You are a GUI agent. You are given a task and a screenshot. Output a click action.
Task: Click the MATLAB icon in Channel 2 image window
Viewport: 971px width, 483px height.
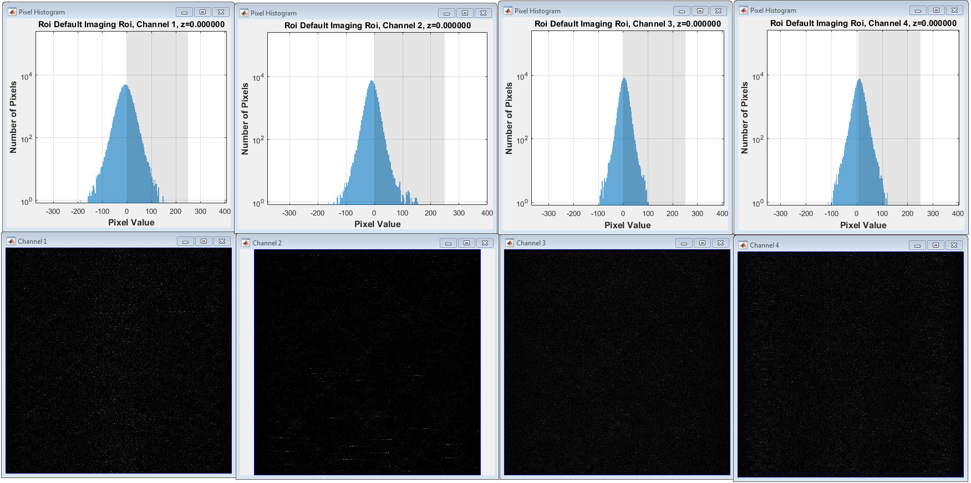246,243
